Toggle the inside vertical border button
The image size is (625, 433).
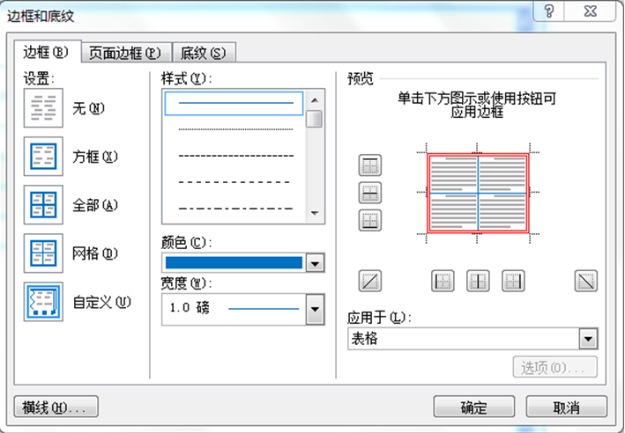point(478,281)
